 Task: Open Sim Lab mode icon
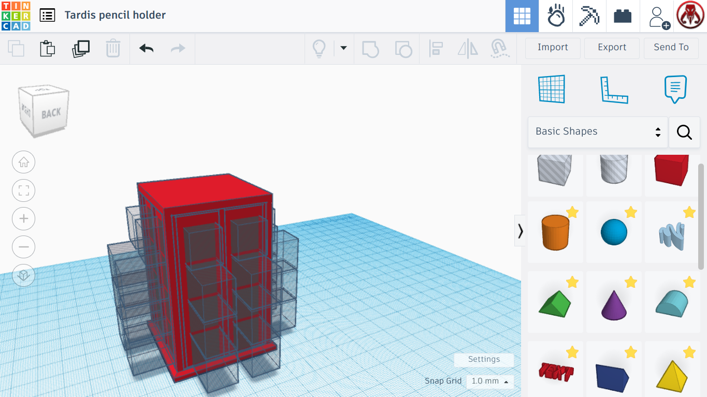pos(556,16)
